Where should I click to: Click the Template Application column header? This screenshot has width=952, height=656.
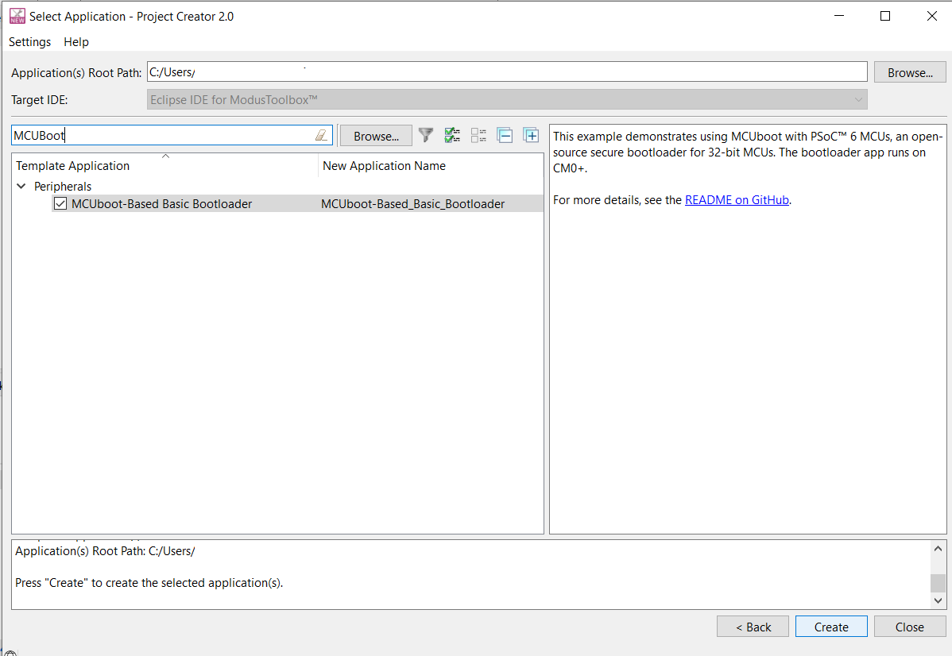coord(164,166)
